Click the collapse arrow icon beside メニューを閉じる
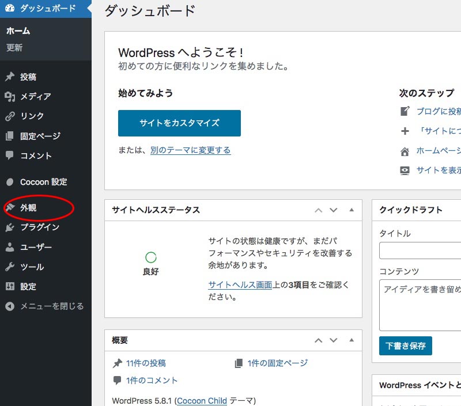Image resolution: width=461 pixels, height=406 pixels. tap(10, 306)
